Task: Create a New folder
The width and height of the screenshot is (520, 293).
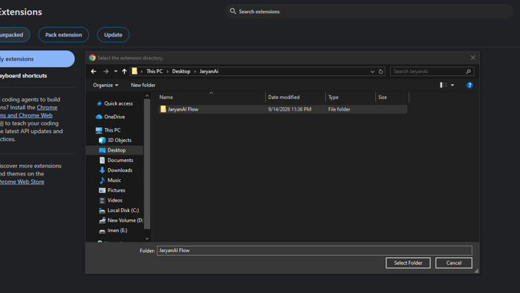Action: 143,86
